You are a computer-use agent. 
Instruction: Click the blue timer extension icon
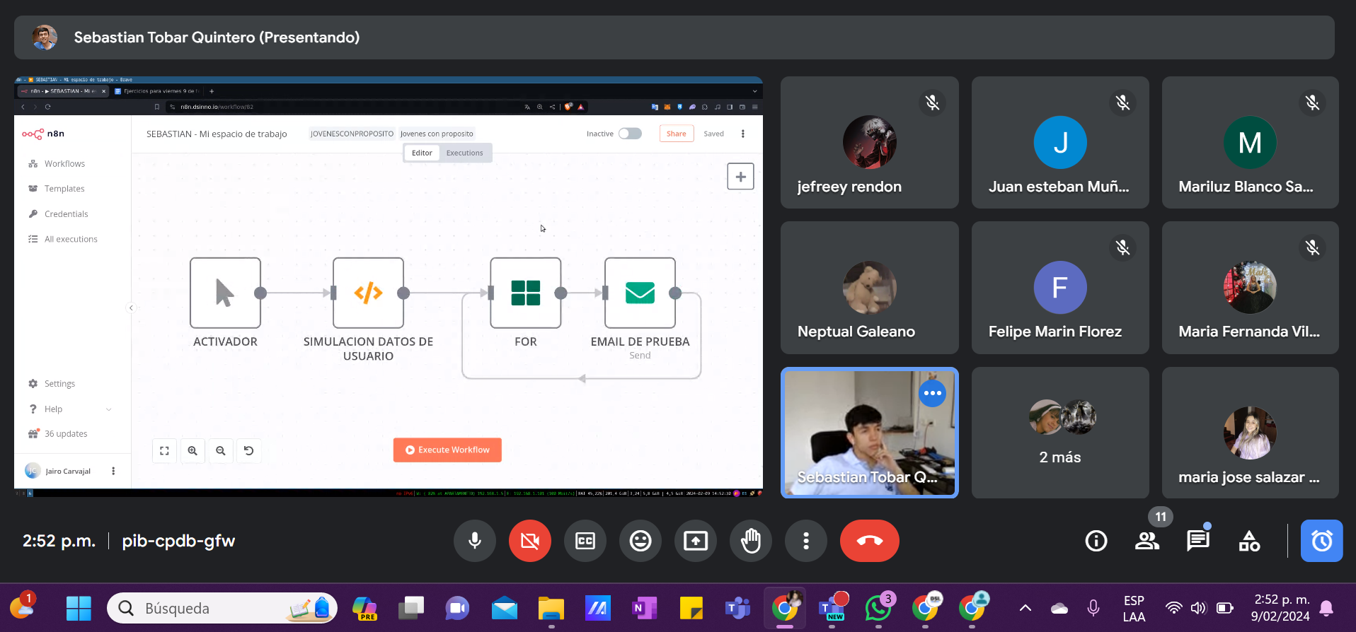pyautogui.click(x=1321, y=541)
